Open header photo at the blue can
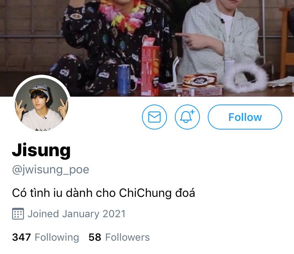The width and height of the screenshot is (294, 254). tap(123, 79)
